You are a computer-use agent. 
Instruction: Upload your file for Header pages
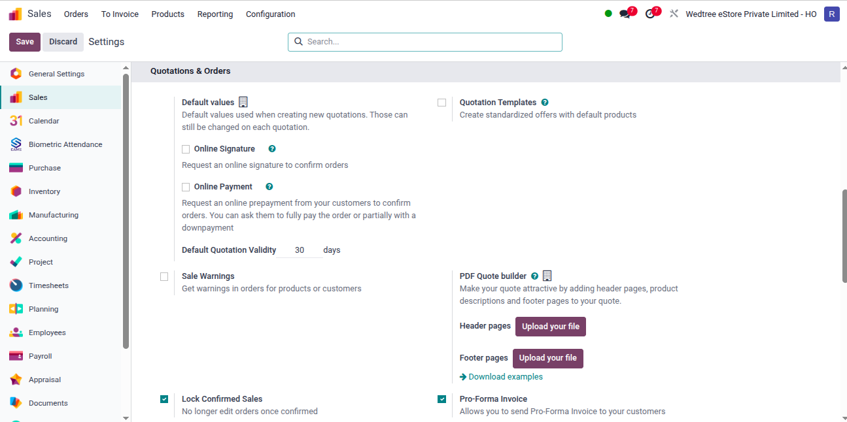coord(551,327)
